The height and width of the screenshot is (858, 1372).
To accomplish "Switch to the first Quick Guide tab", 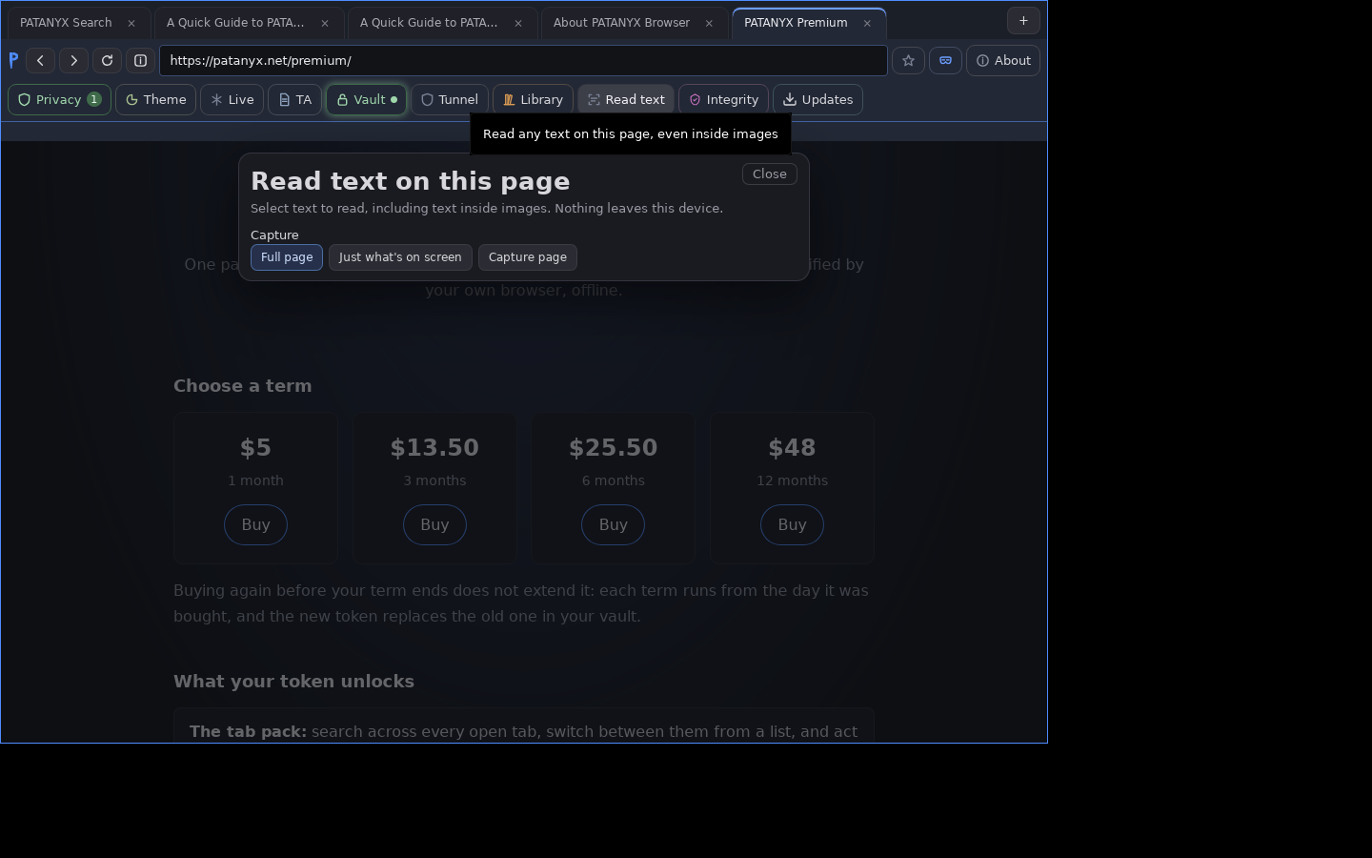I will point(235,23).
